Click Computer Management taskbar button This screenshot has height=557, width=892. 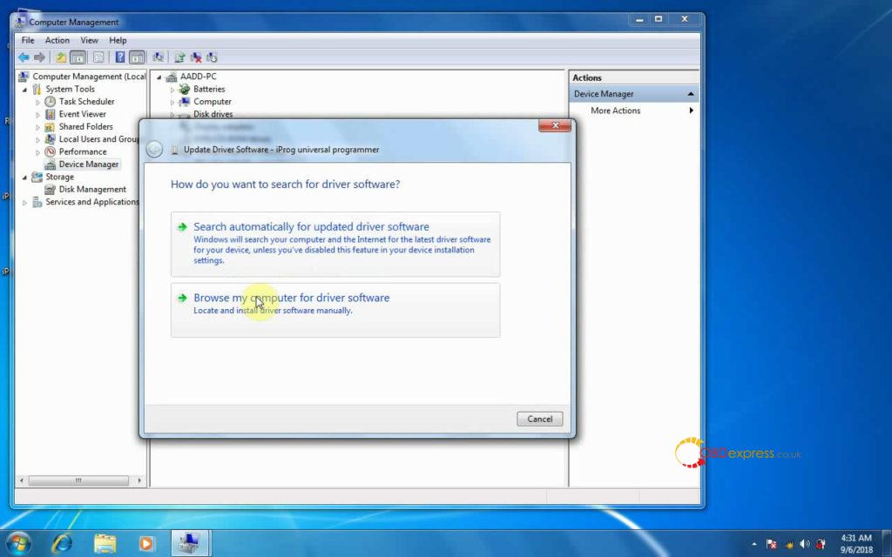[x=190, y=543]
